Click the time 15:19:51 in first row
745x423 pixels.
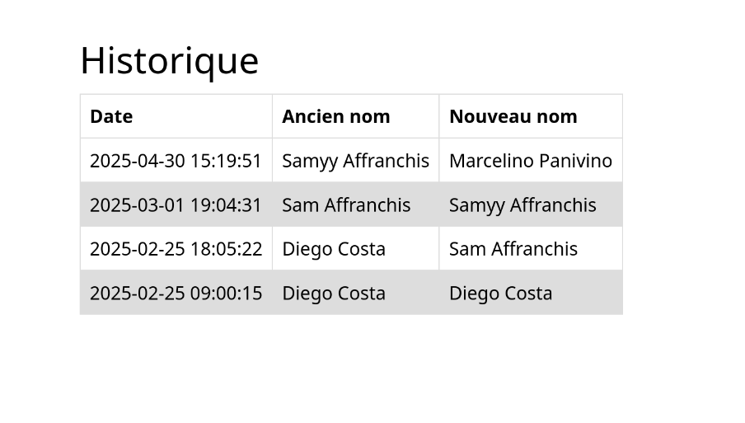226,161
